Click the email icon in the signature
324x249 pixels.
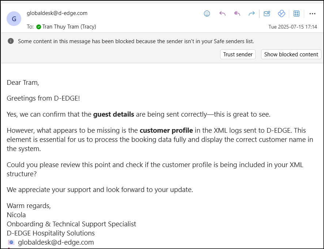11,242
